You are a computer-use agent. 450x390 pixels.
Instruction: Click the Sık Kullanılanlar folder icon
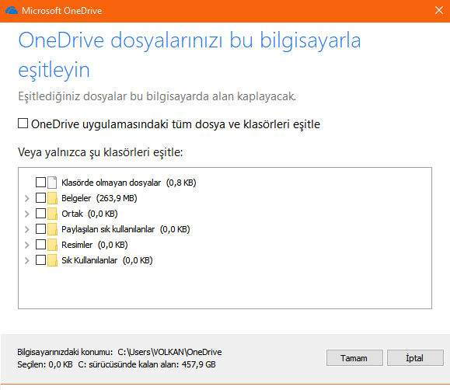coord(52,260)
